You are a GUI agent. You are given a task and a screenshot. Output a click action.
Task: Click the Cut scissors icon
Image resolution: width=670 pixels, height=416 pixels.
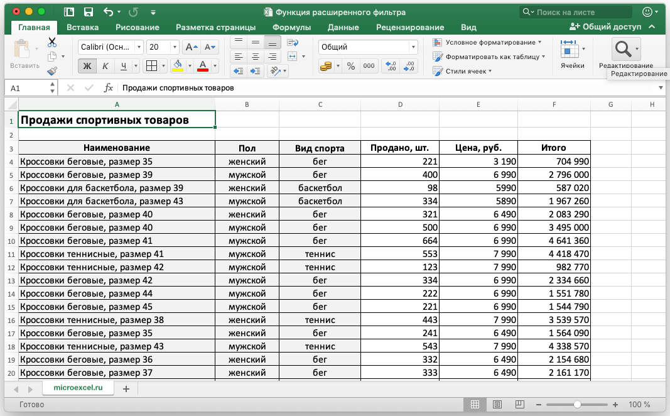tap(52, 42)
